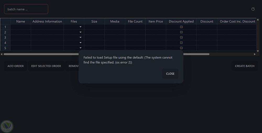This screenshot has width=262, height=133.
Task: Expand the Files dropdown in row 2
Action: click(x=80, y=32)
